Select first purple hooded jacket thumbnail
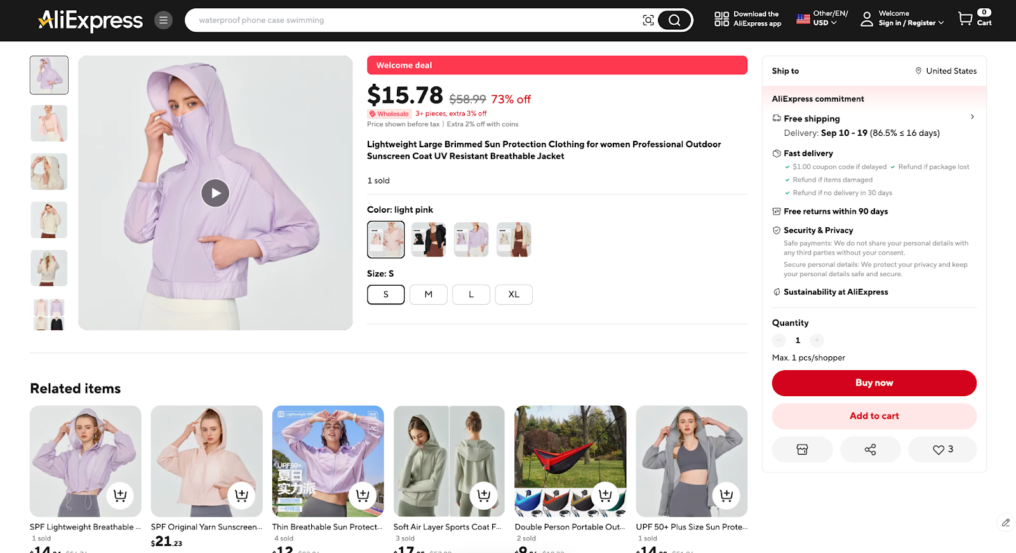This screenshot has width=1016, height=553. (x=49, y=75)
